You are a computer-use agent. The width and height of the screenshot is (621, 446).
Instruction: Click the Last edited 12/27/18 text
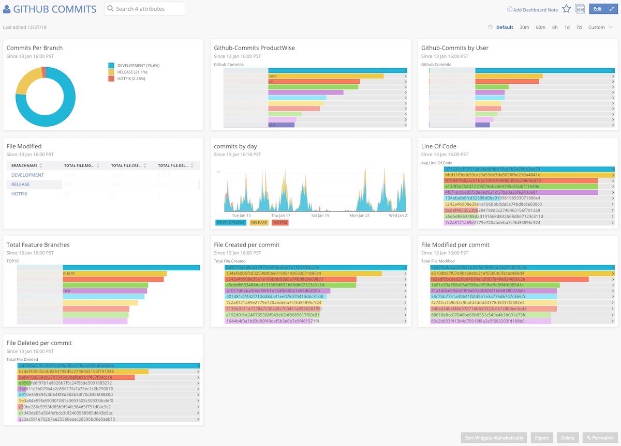coord(24,27)
